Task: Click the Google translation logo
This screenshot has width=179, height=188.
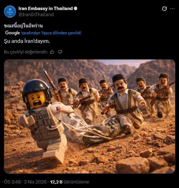Action: click(12, 33)
